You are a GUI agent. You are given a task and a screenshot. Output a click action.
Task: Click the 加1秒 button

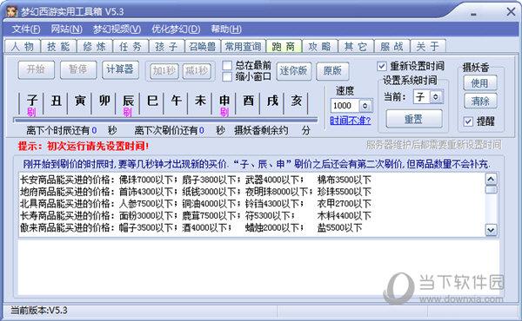[164, 71]
